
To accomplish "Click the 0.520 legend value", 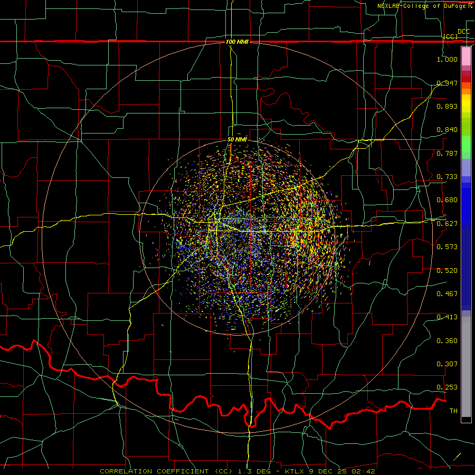I will tap(447, 271).
